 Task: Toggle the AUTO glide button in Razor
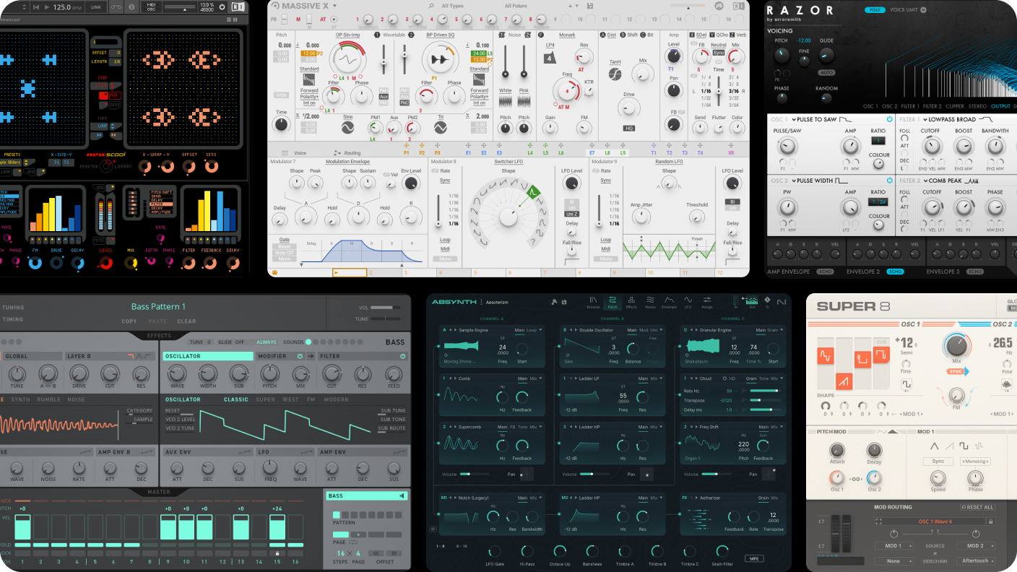pos(826,73)
